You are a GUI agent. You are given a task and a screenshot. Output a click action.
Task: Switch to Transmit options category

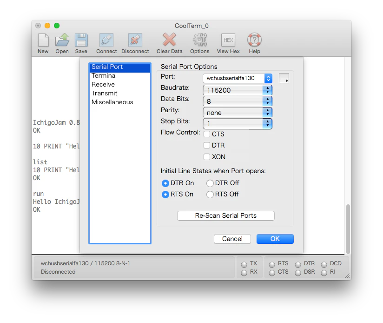(120, 94)
